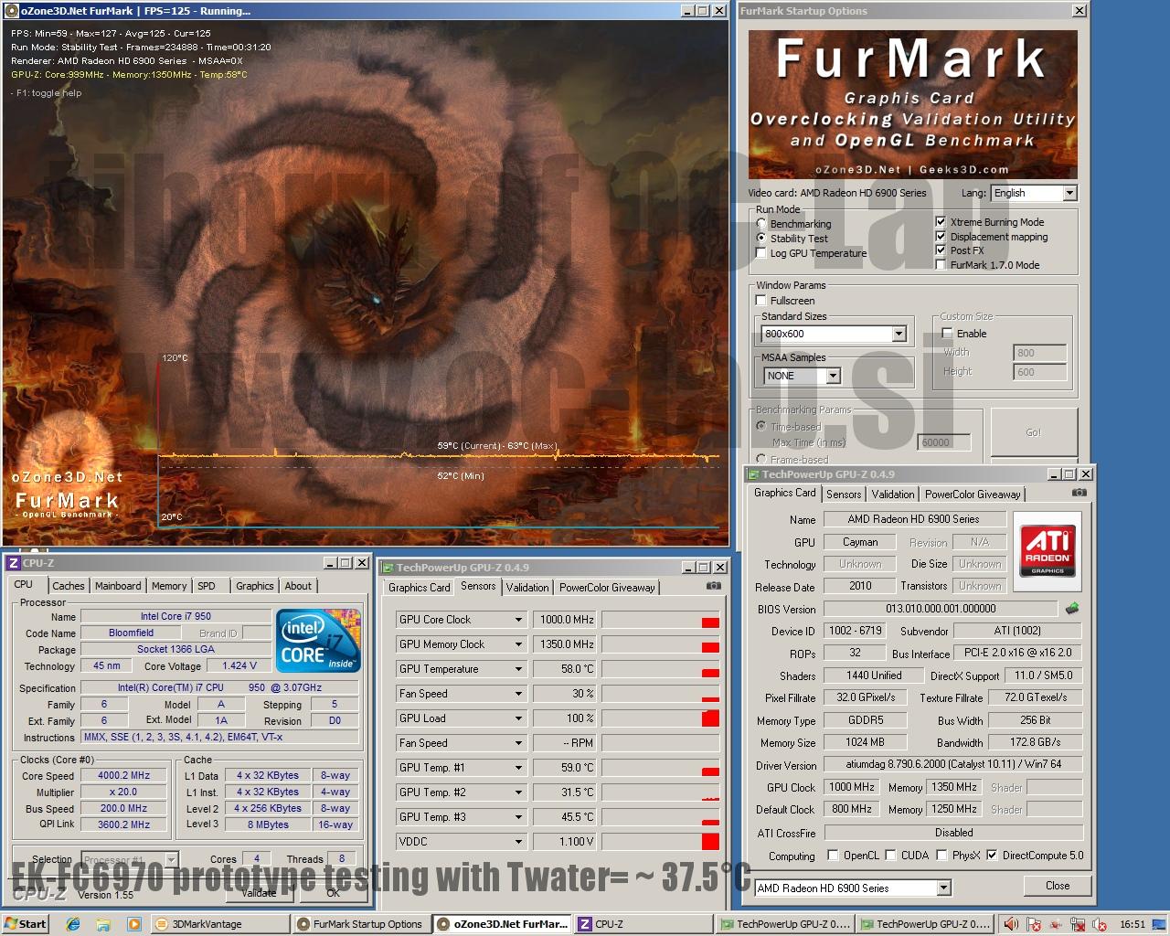The width and height of the screenshot is (1170, 936).
Task: Switch to CPU-Z taskbar button
Action: (x=643, y=924)
